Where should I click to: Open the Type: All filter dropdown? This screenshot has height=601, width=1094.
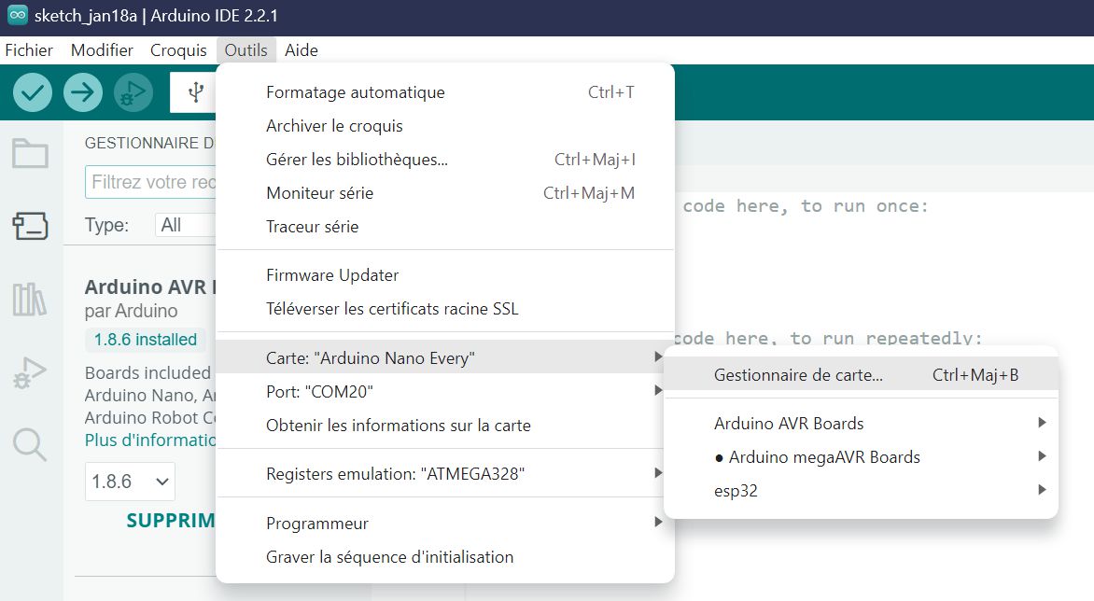coord(186,225)
